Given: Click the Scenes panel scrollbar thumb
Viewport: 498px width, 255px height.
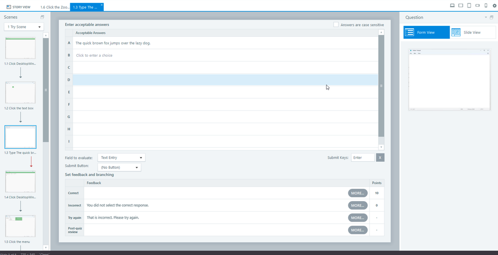Looking at the screenshot, I should (46, 90).
